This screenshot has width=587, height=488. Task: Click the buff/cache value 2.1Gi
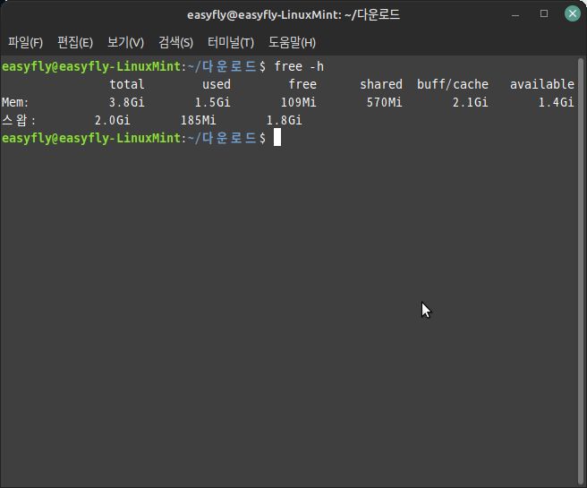point(471,102)
